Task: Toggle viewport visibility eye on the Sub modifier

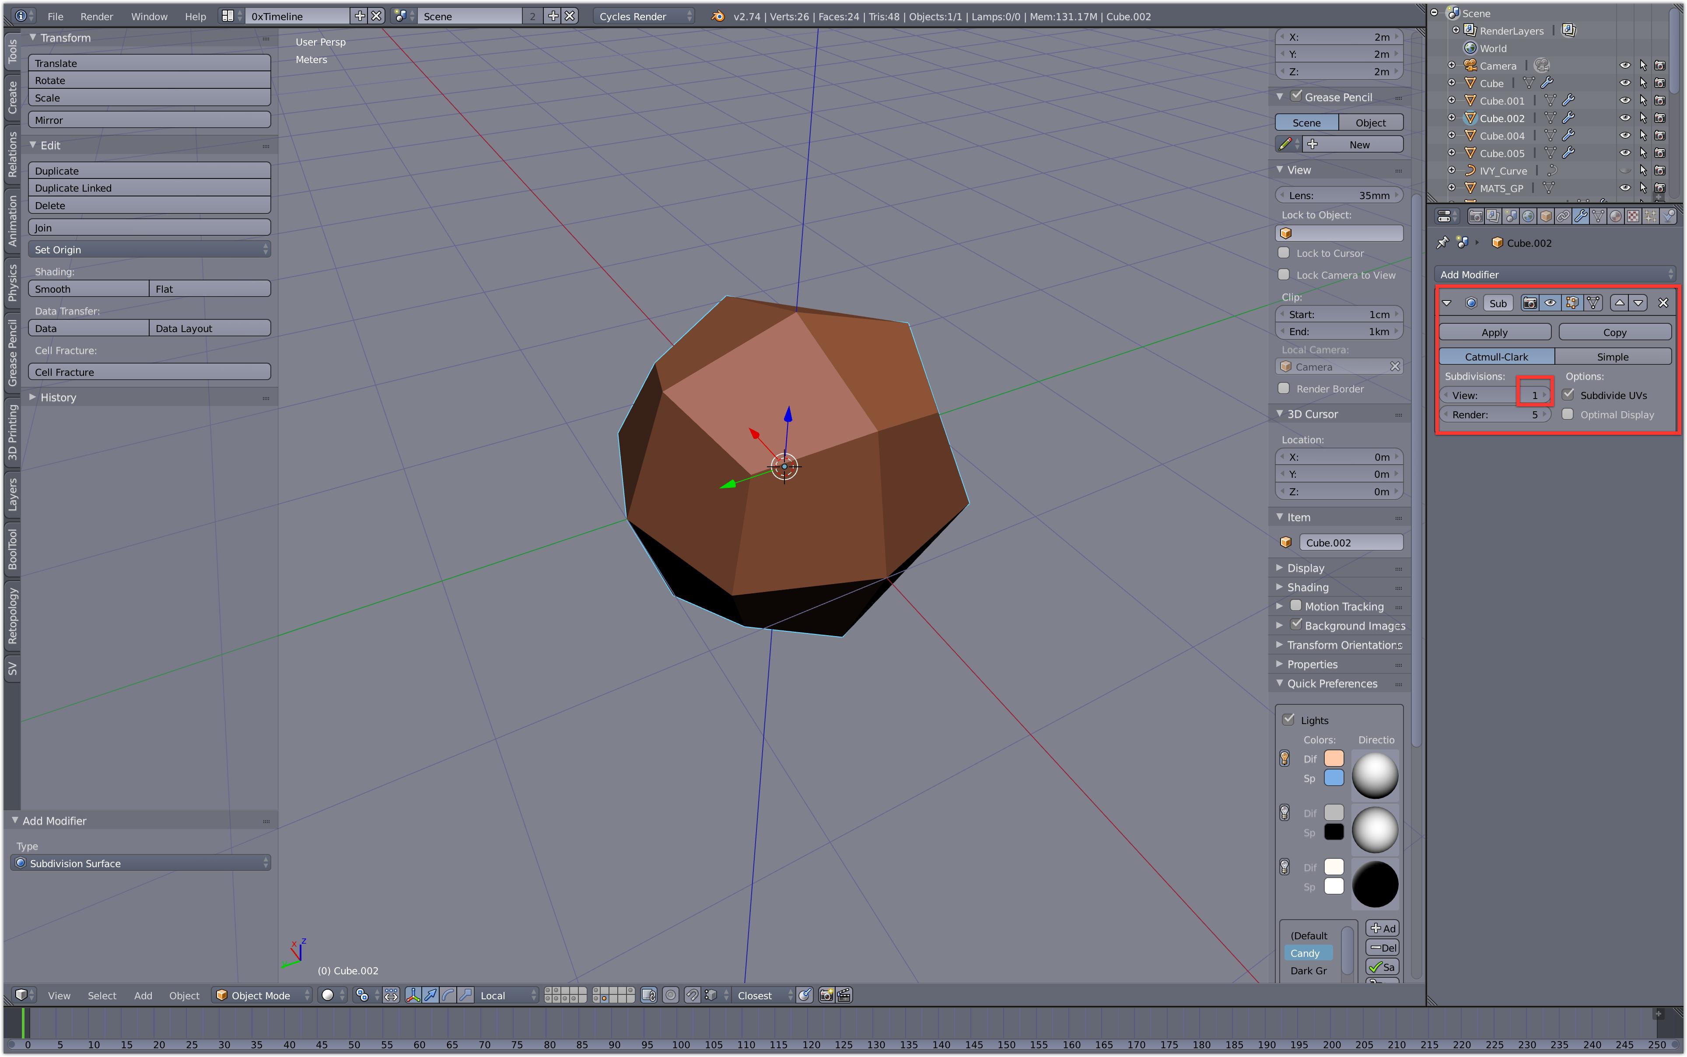Action: click(x=1550, y=303)
